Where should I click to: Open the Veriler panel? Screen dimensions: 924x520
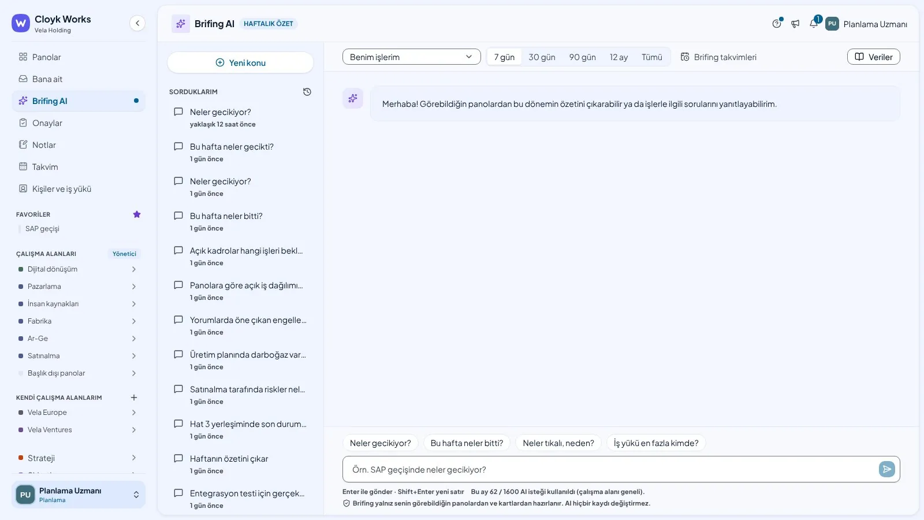873,57
